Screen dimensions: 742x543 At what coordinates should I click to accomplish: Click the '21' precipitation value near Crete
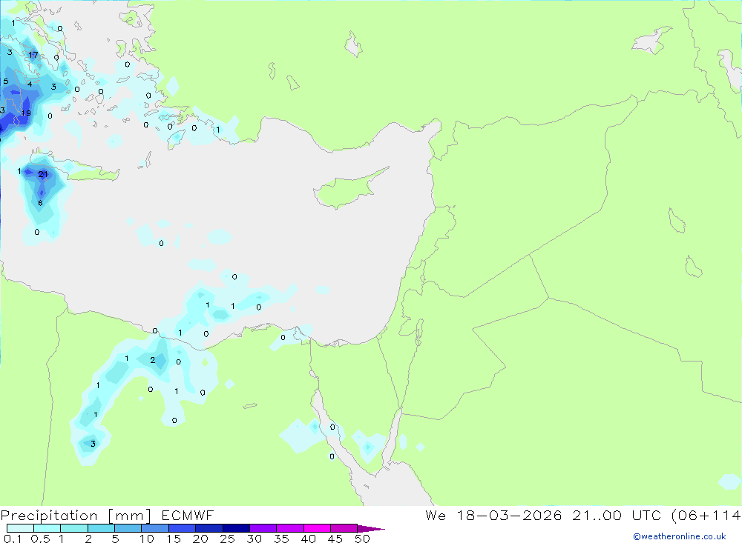pyautogui.click(x=43, y=174)
